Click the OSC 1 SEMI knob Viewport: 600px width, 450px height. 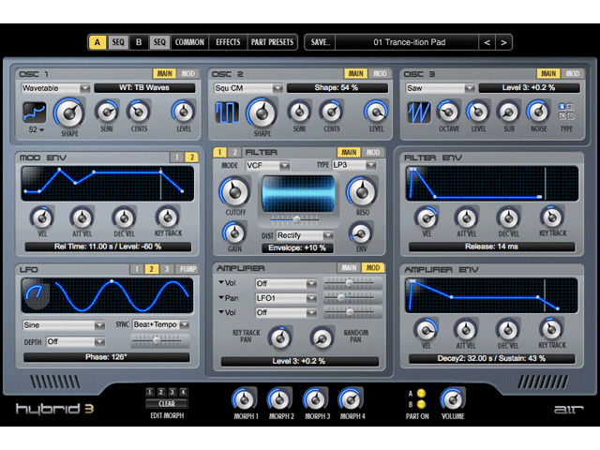point(106,112)
